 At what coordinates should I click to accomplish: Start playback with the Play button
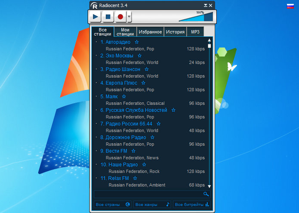(x=95, y=17)
